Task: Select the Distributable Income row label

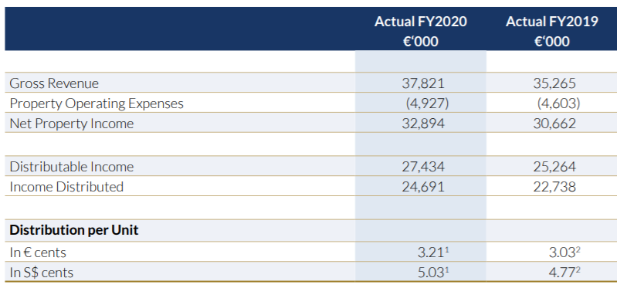Action: [x=72, y=167]
